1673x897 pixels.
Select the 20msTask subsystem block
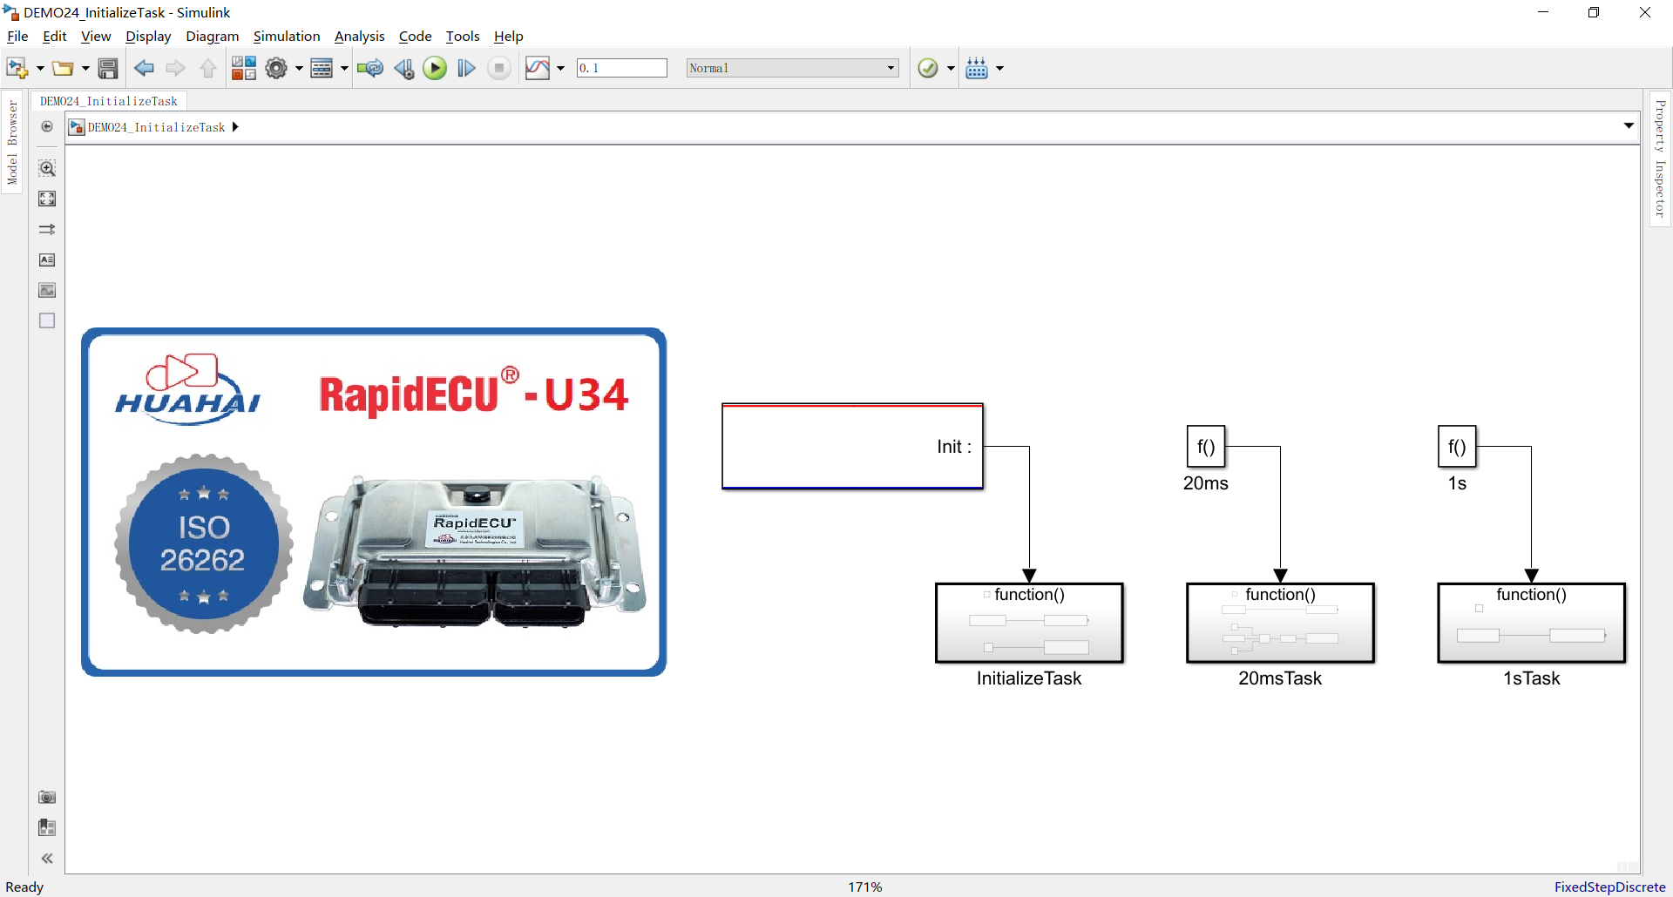tap(1280, 624)
